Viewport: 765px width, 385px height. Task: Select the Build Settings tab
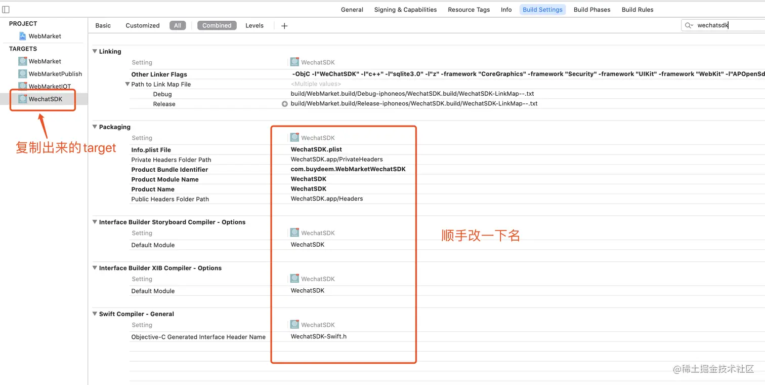tap(542, 10)
